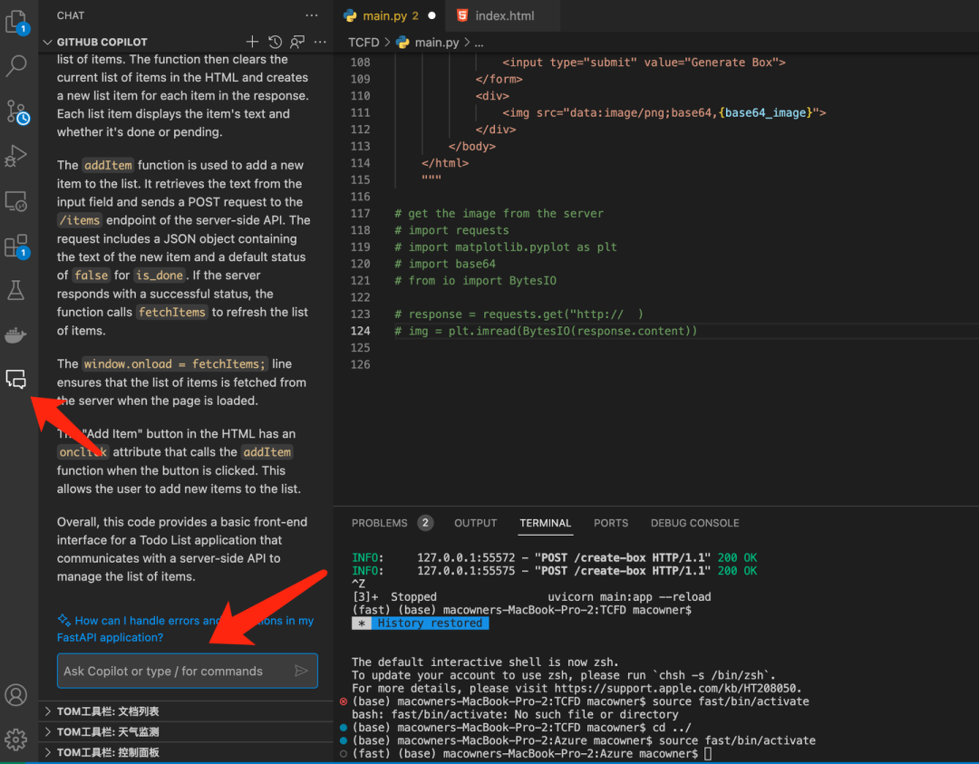Show Copilot chat history
The width and height of the screenshot is (979, 764).
tap(275, 42)
